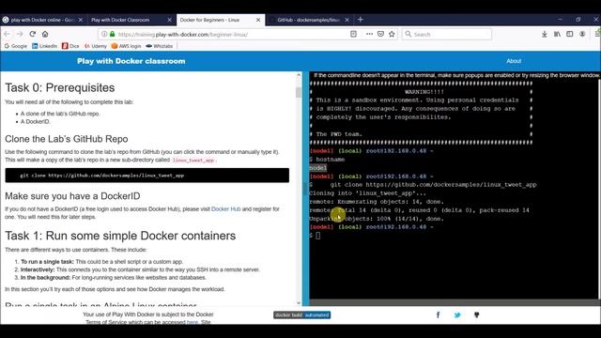Viewport: 601px width, 338px height.
Task: Open Udemy bookmark
Action: [x=96, y=46]
